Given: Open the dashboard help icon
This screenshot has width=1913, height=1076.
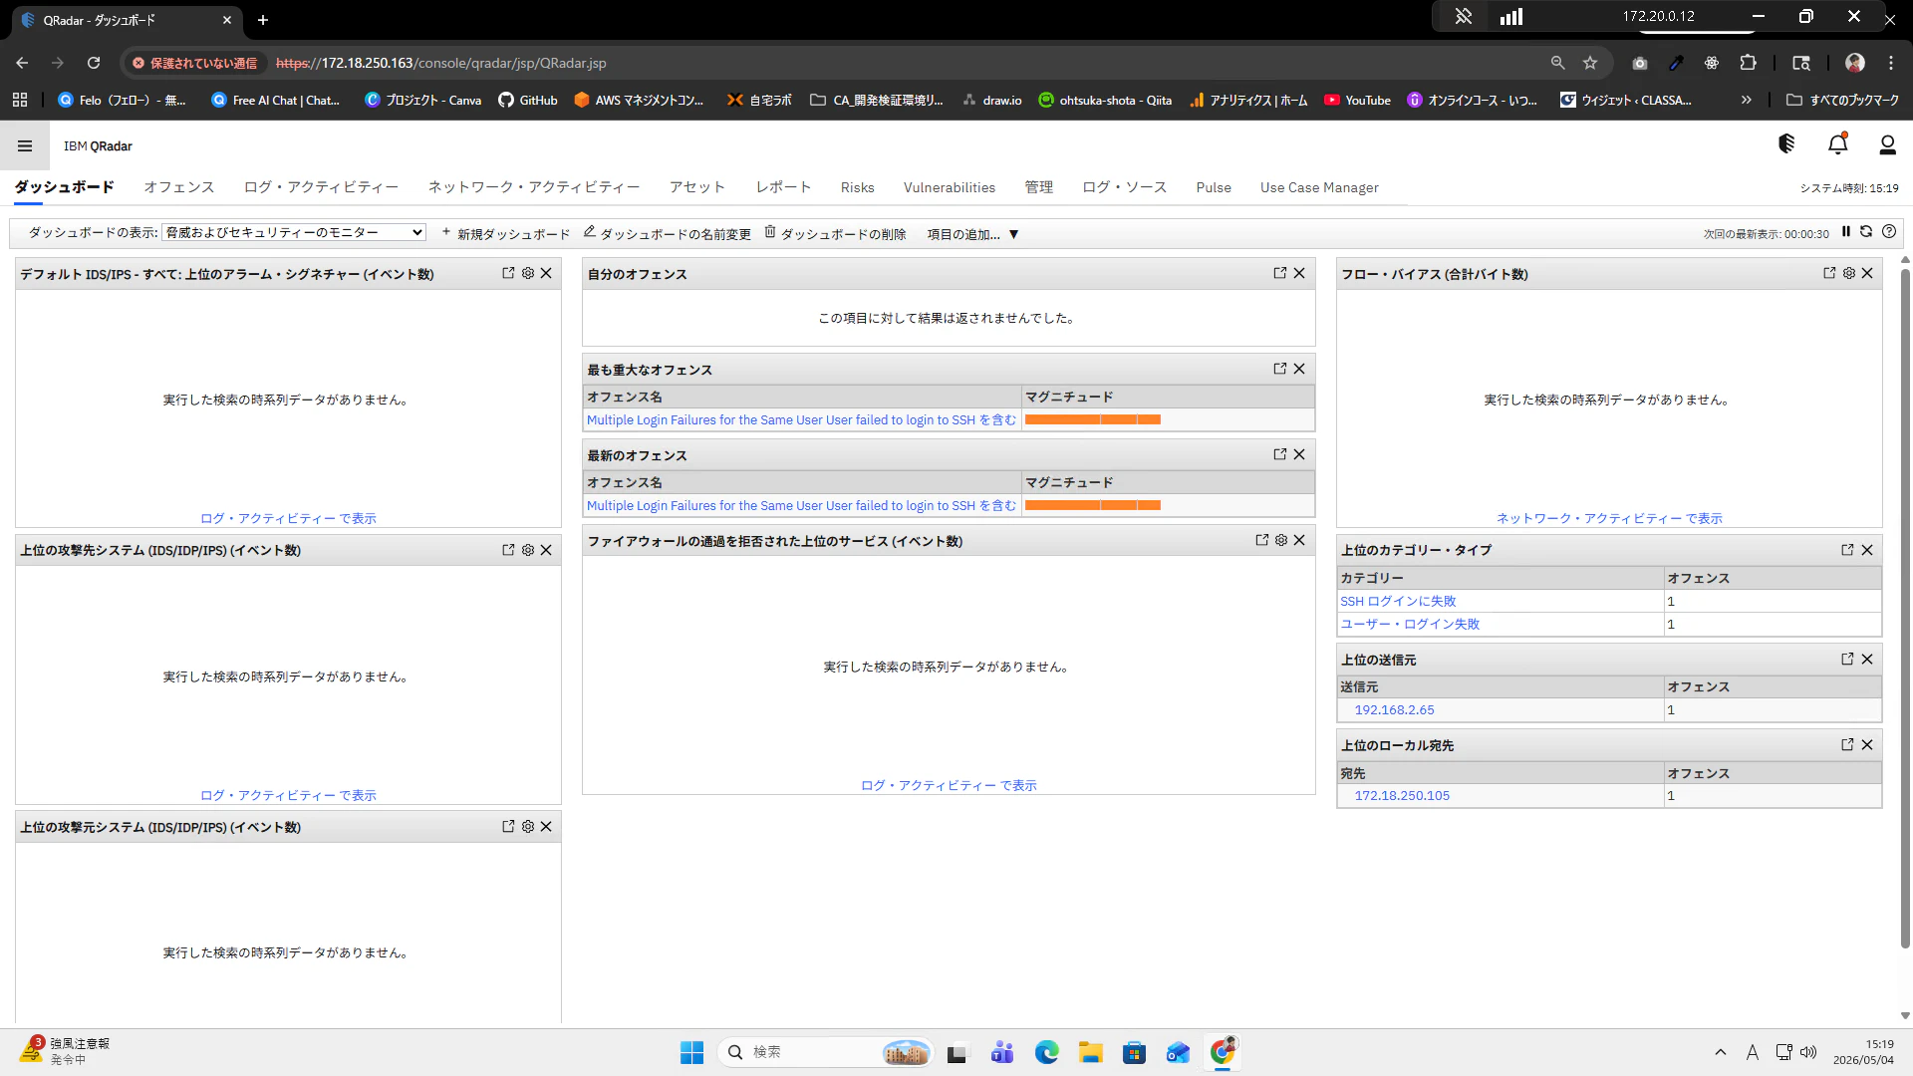Looking at the screenshot, I should click(1889, 231).
